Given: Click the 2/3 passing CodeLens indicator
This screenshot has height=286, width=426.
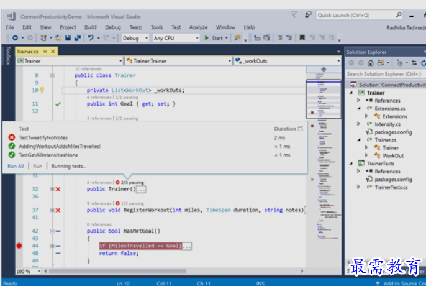Looking at the screenshot, I should point(130,182).
